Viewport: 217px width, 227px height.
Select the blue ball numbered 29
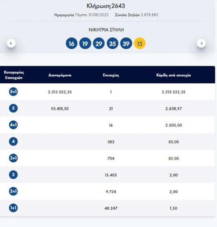click(x=99, y=43)
